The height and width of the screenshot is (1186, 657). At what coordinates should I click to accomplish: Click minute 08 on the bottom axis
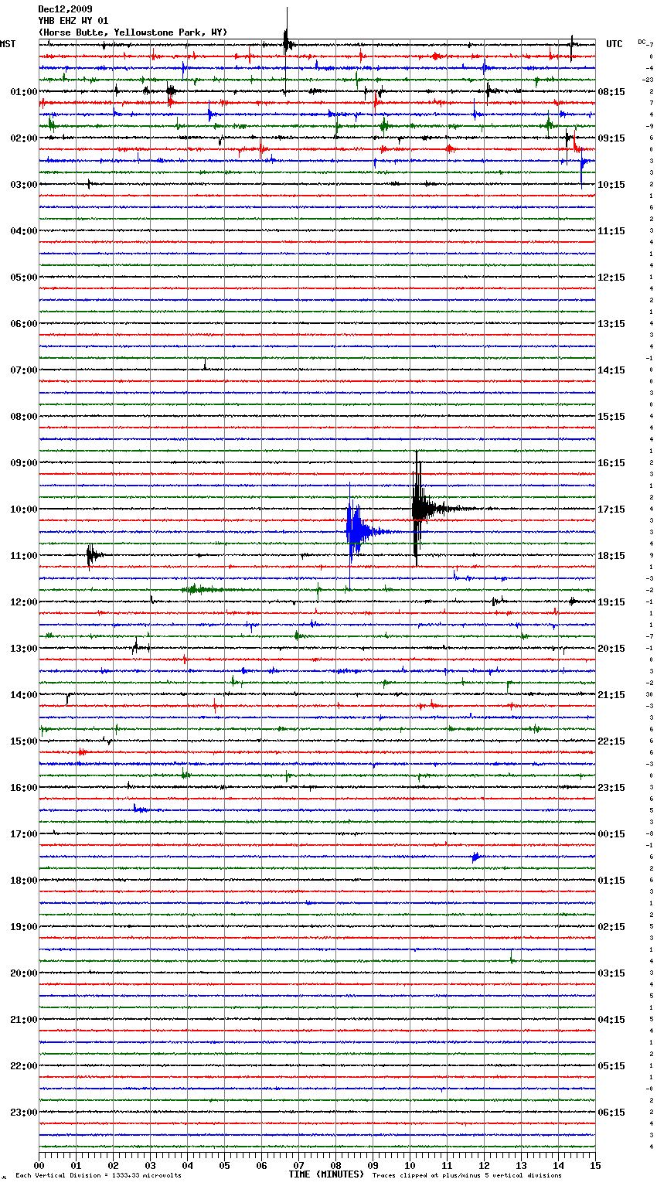335,1165
